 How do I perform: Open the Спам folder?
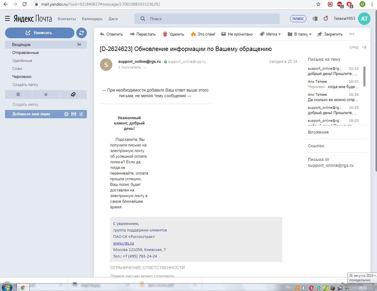pos(17,68)
